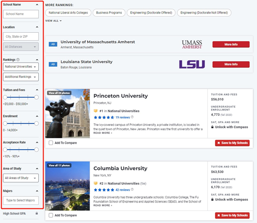
Task: Click READ MORE under Columbia description
Action: [103, 205]
